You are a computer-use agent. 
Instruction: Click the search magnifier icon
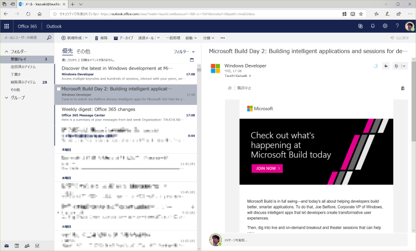(49, 37)
